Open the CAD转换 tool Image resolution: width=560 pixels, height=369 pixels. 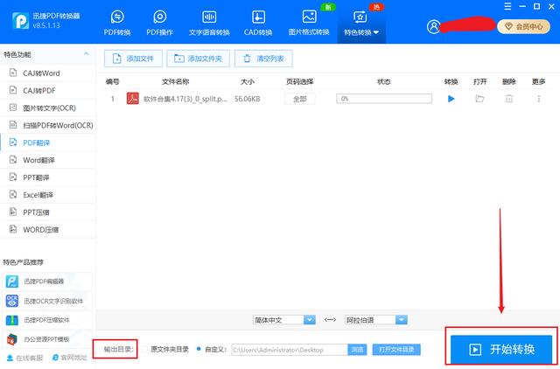(258, 24)
